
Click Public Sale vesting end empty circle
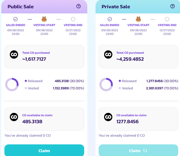click(73, 19)
